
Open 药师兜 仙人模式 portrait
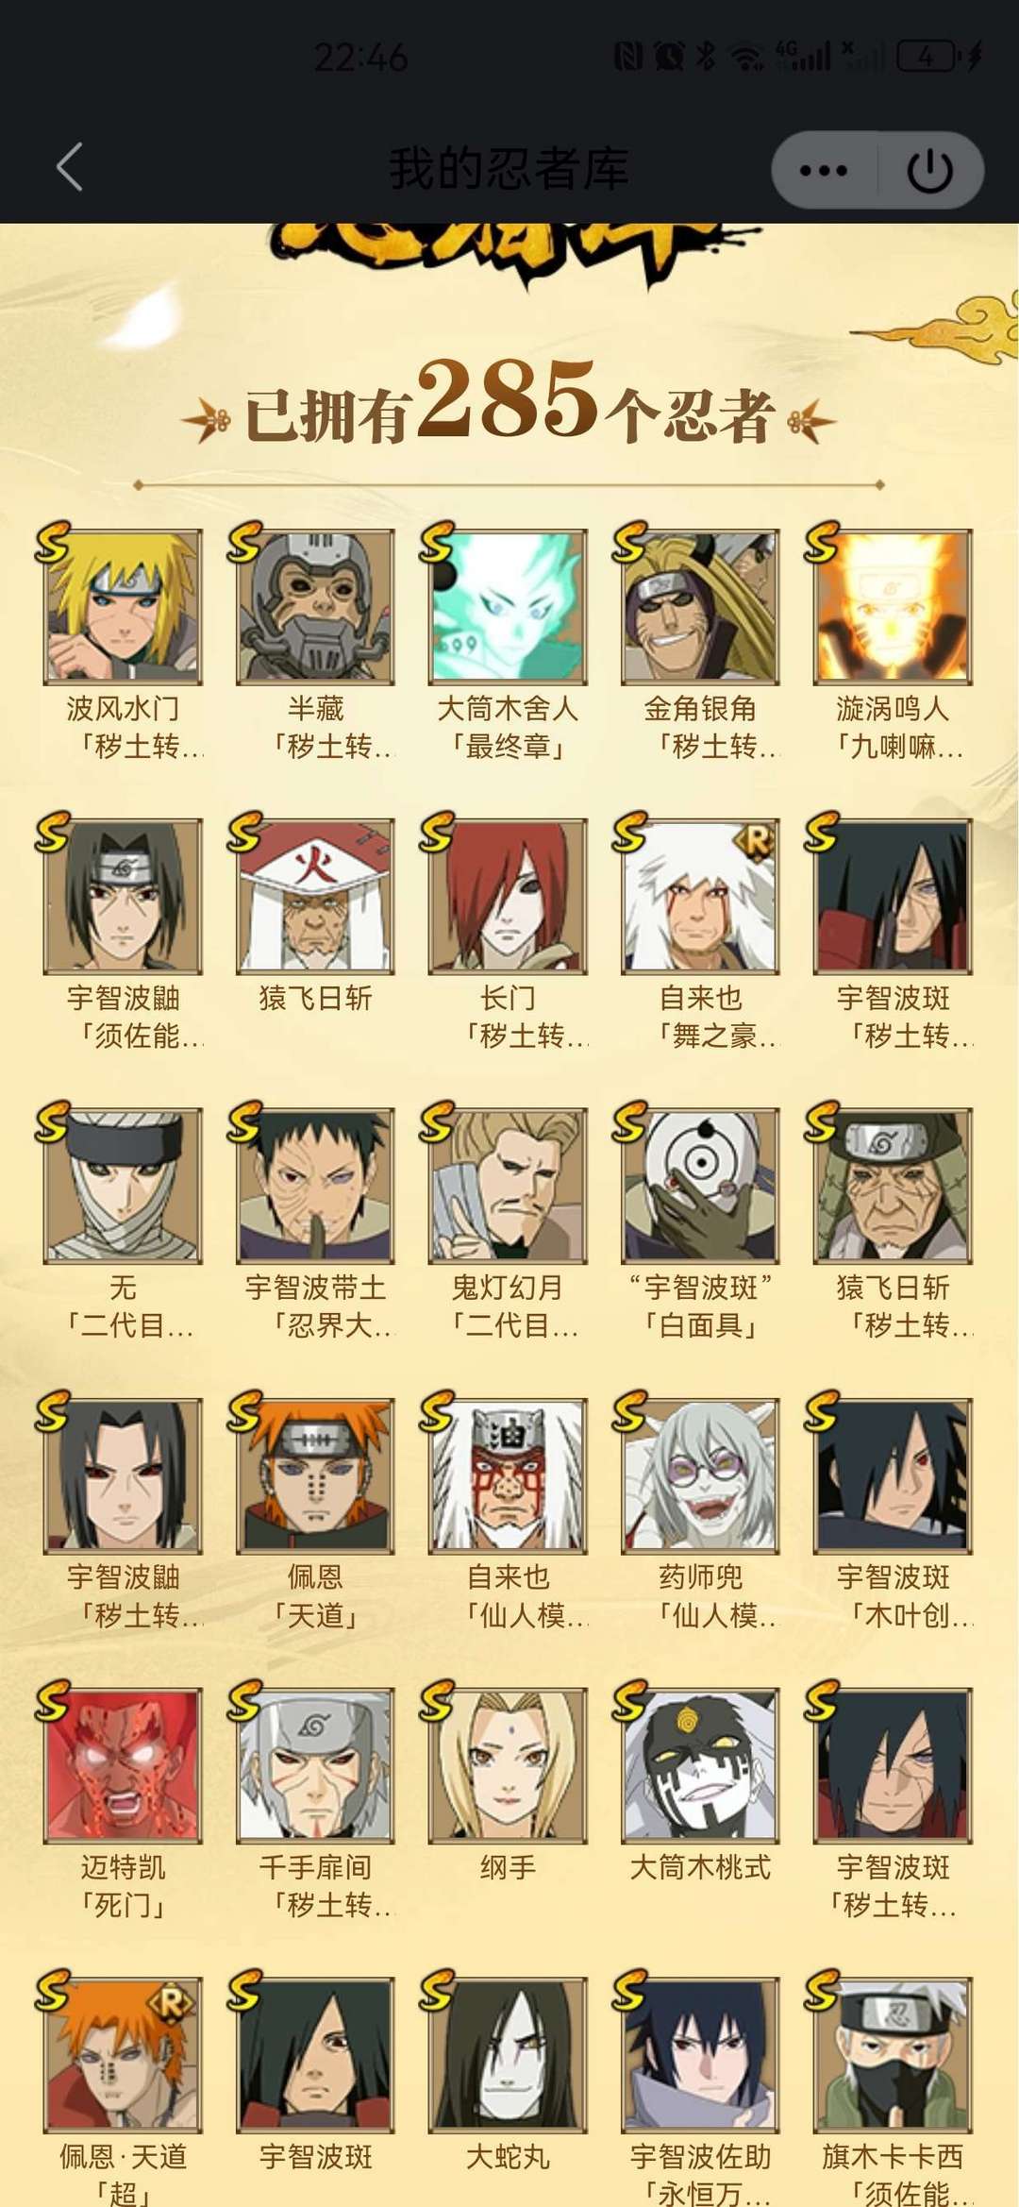(700, 1476)
